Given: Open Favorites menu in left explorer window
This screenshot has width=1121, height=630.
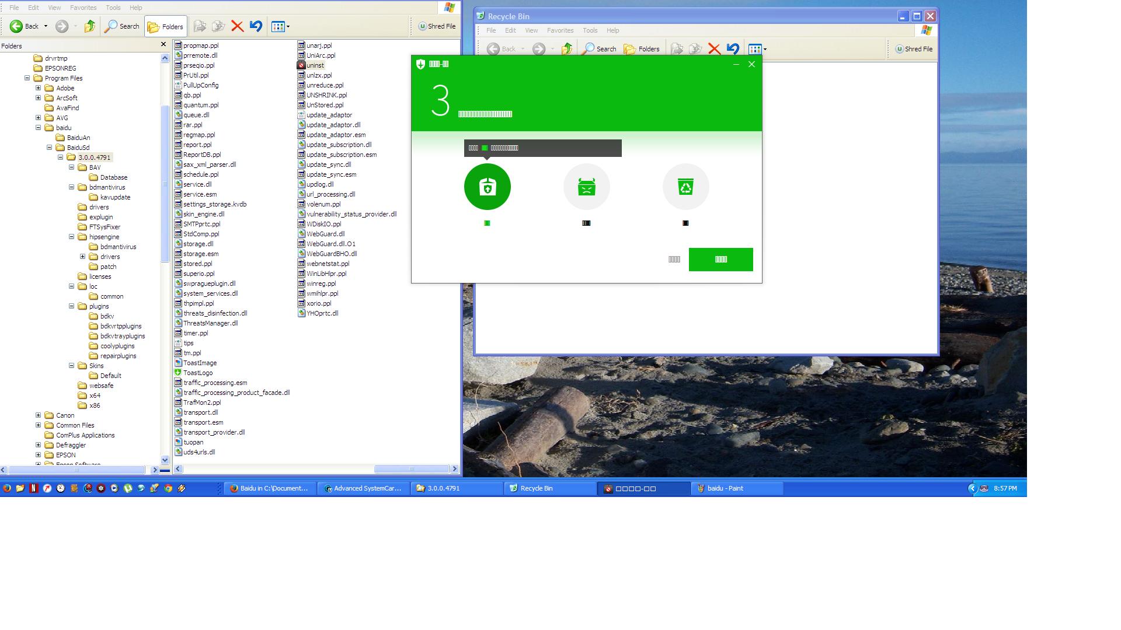Looking at the screenshot, I should tap(83, 8).
